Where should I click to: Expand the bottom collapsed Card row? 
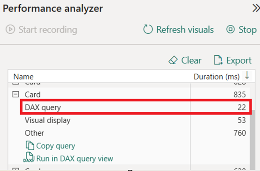click(15, 169)
